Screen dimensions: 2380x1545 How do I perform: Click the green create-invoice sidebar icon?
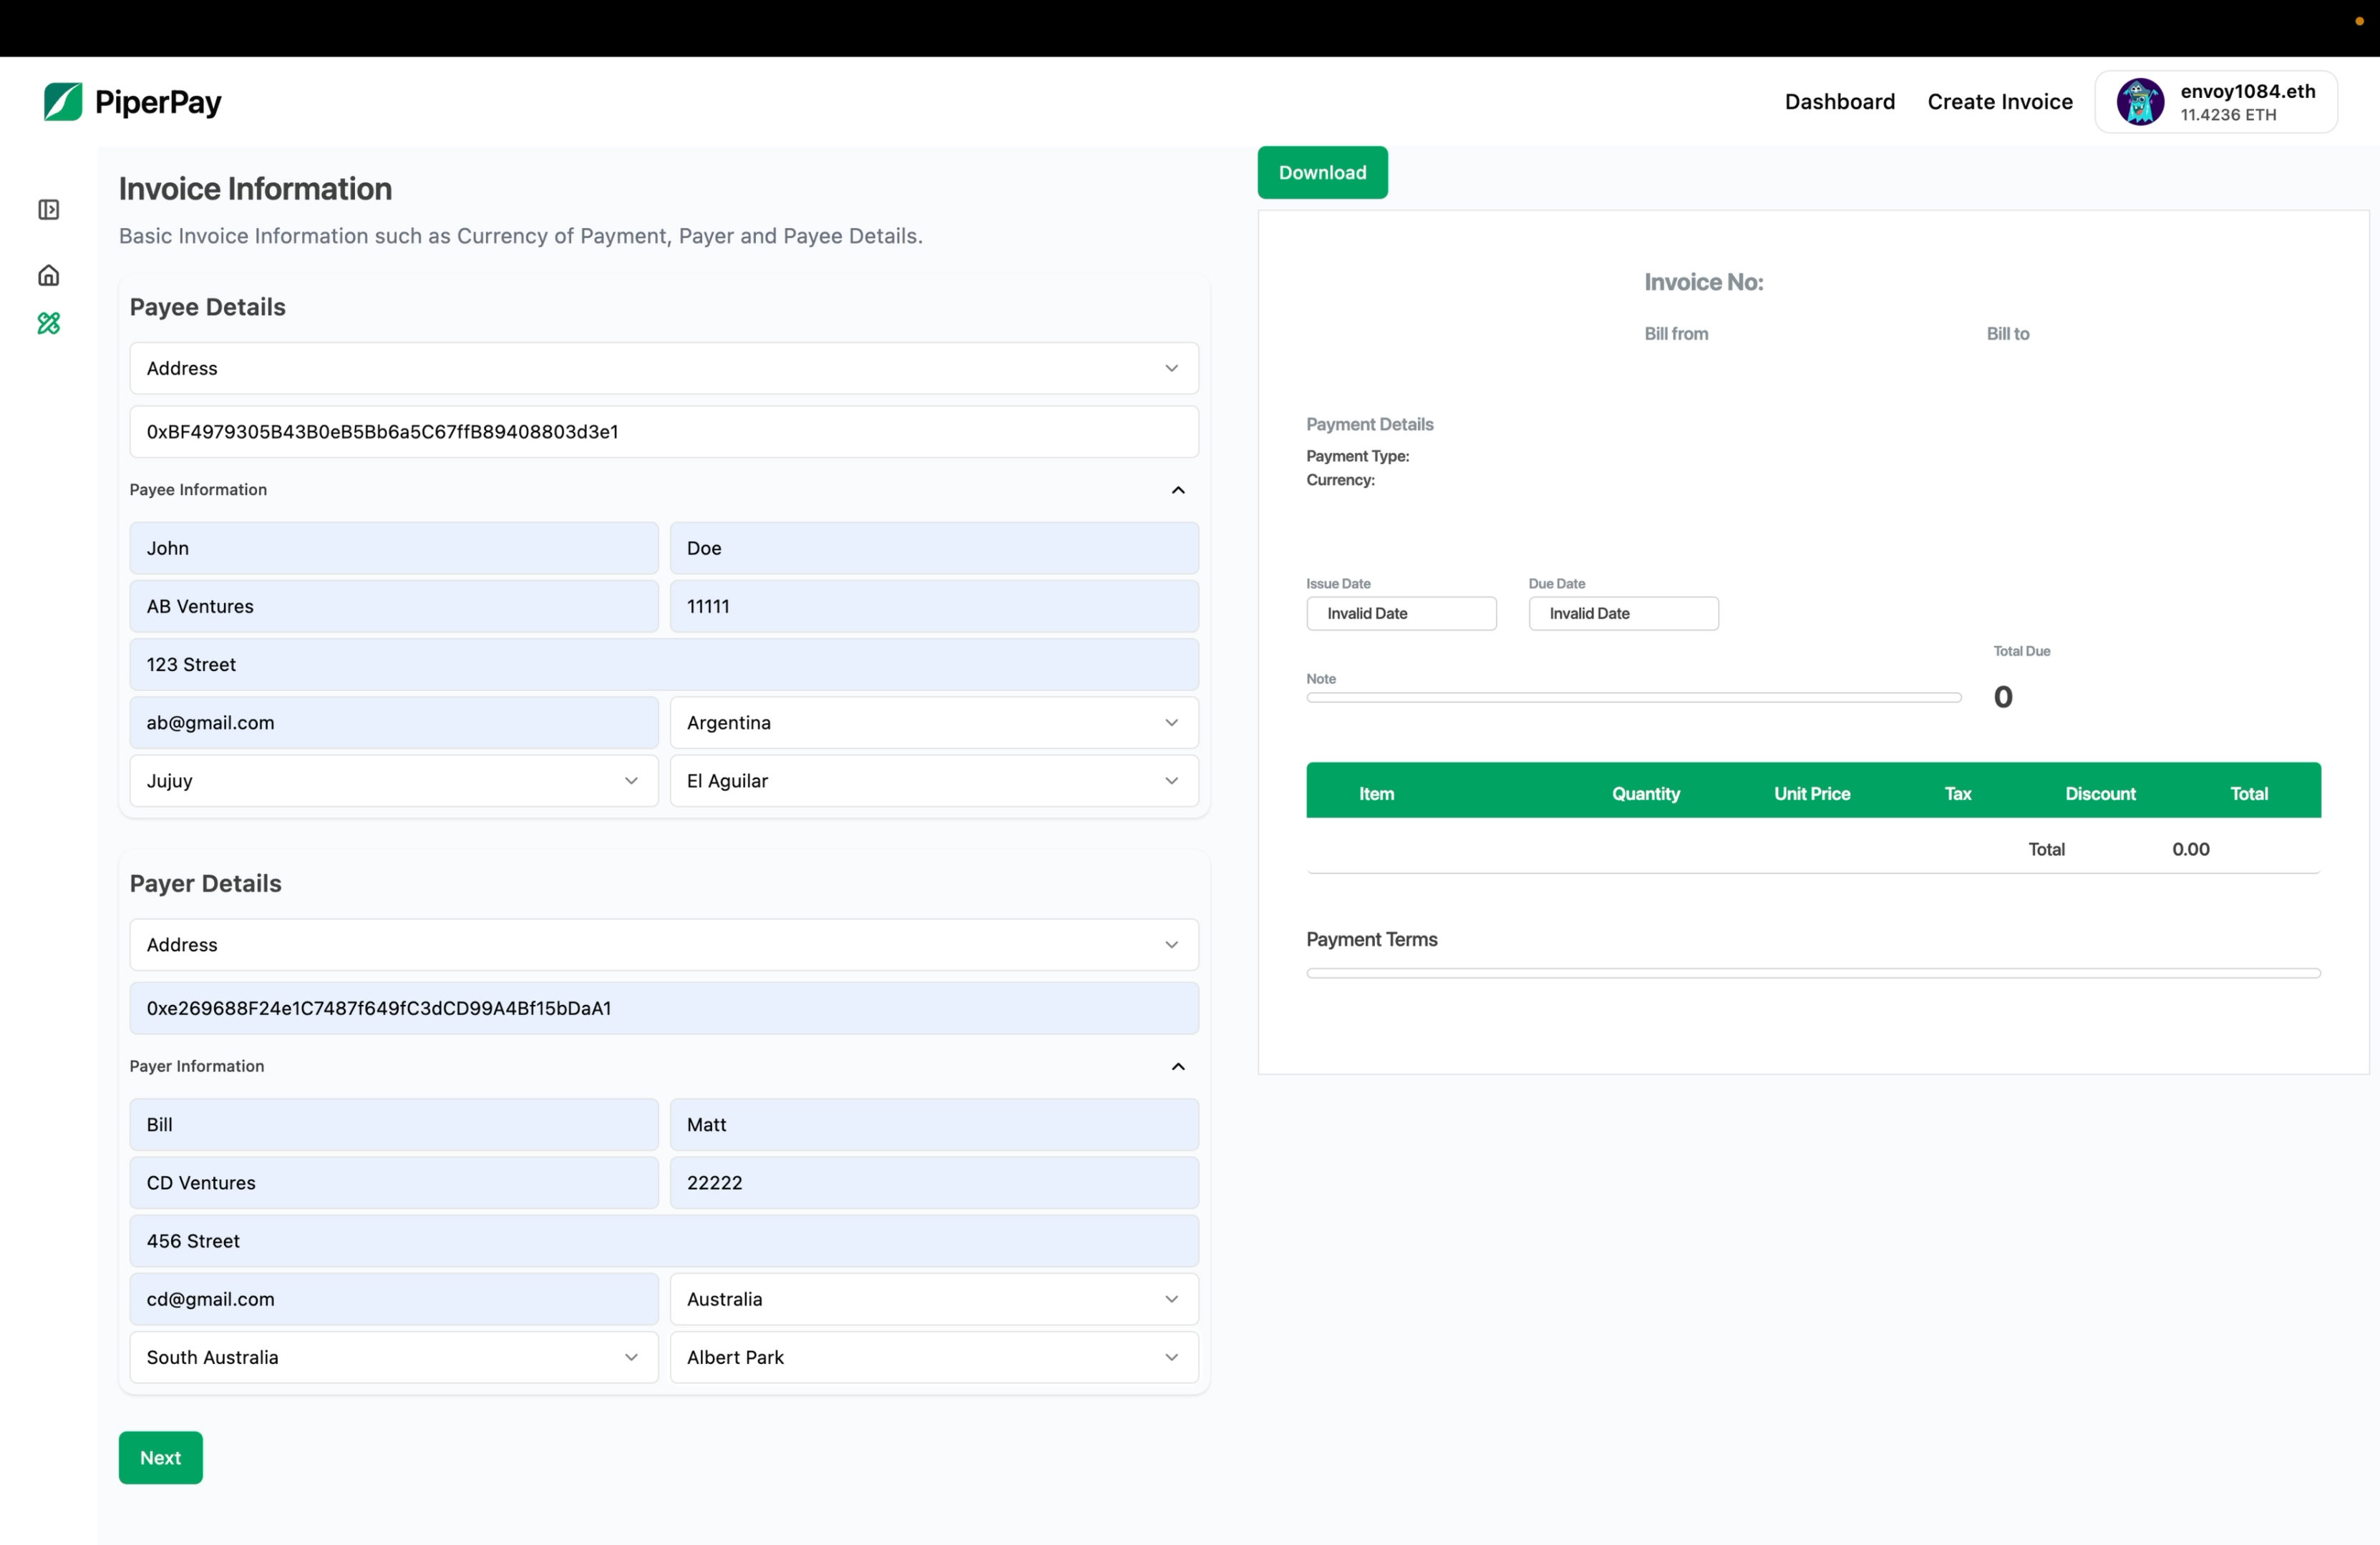coord(48,323)
